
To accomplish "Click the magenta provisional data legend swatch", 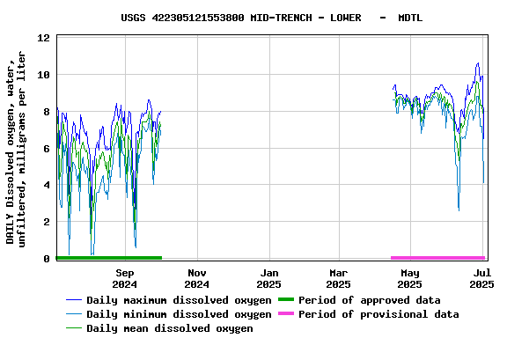I will [x=286, y=313].
